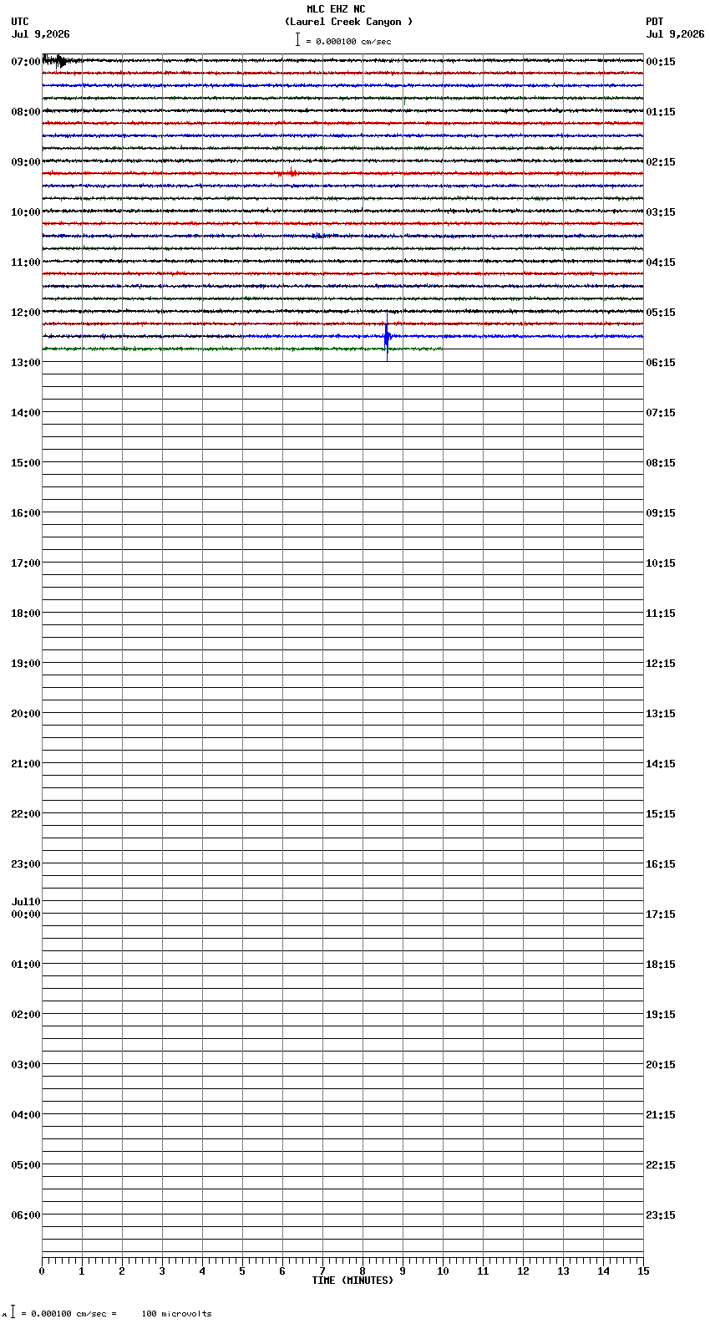Click the 23:15 PDT time label
Screen dimensions: 710x1324
tap(661, 1215)
